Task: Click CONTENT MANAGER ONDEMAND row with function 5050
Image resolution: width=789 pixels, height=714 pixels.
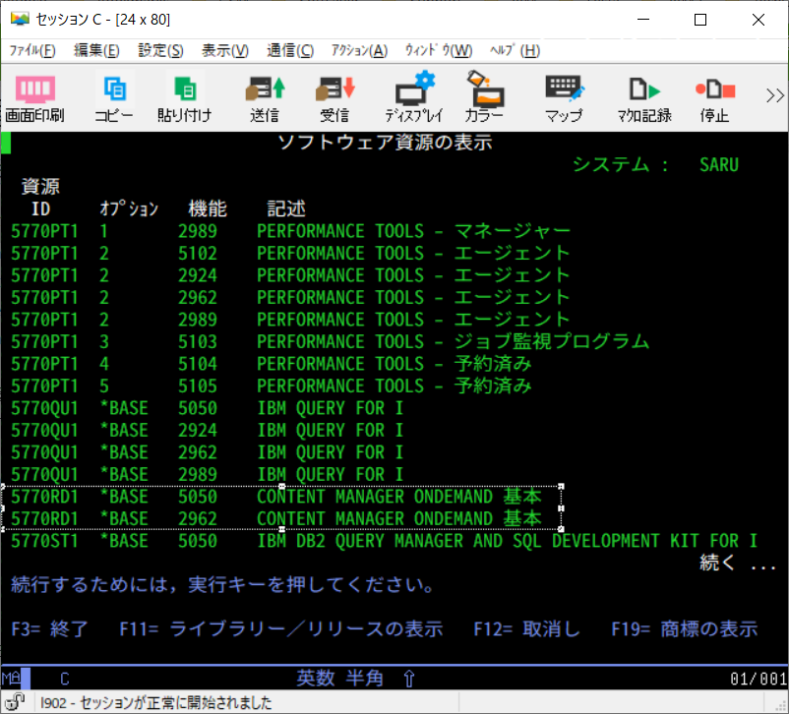Action: pyautogui.click(x=275, y=497)
